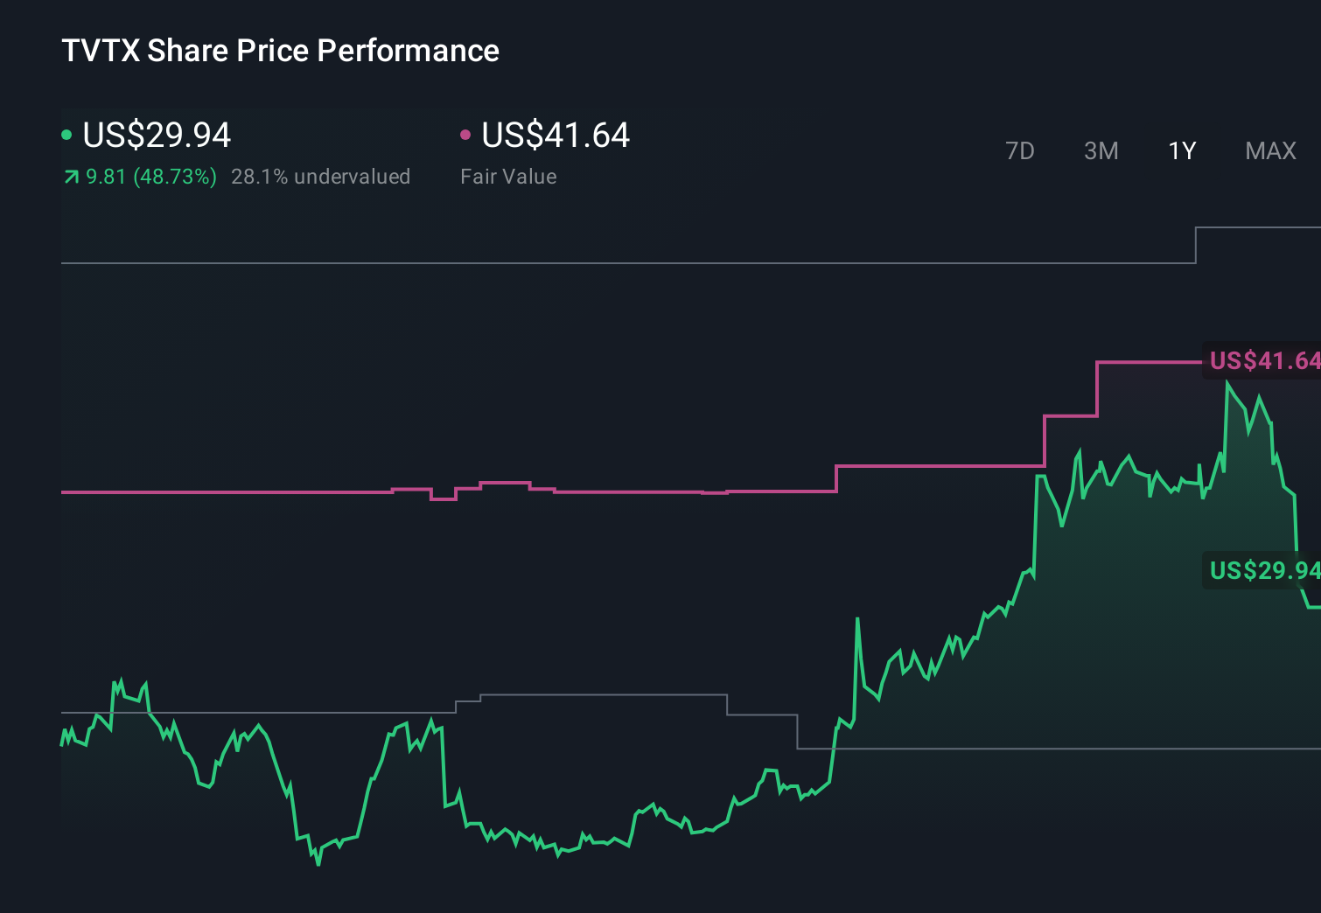The height and width of the screenshot is (913, 1321).
Task: Toggle the share price series via its green dot
Action: [x=66, y=134]
